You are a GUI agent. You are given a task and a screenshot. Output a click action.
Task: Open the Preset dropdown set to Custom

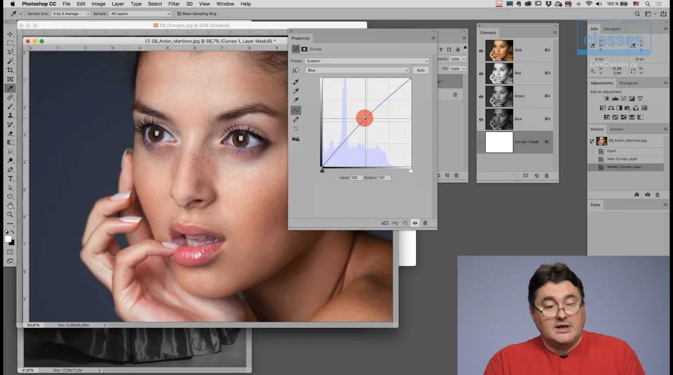coord(367,61)
